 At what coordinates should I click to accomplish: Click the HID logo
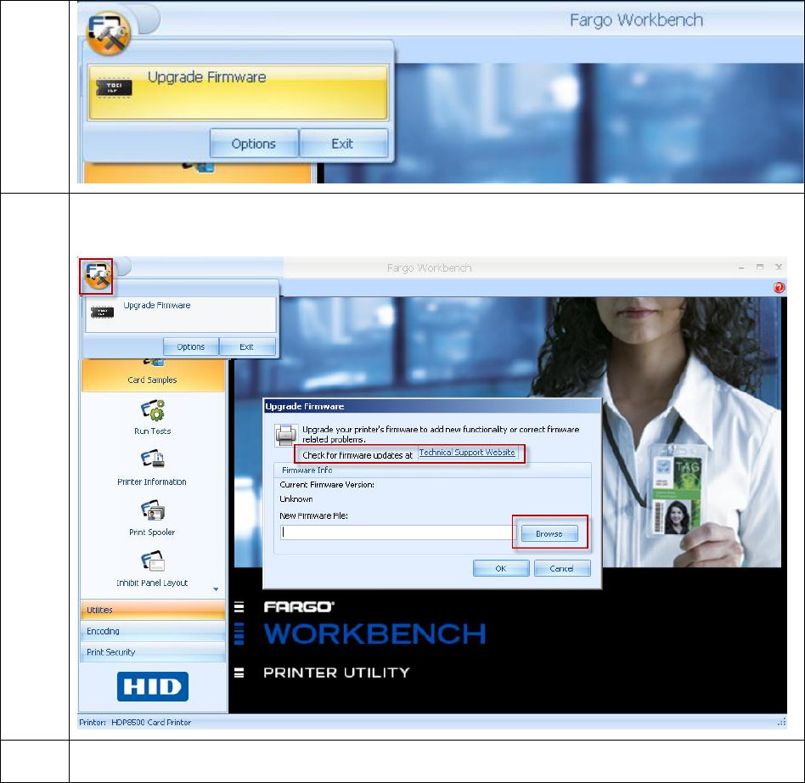[153, 686]
